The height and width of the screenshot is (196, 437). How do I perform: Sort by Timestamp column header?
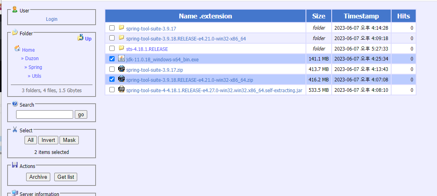tap(361, 16)
